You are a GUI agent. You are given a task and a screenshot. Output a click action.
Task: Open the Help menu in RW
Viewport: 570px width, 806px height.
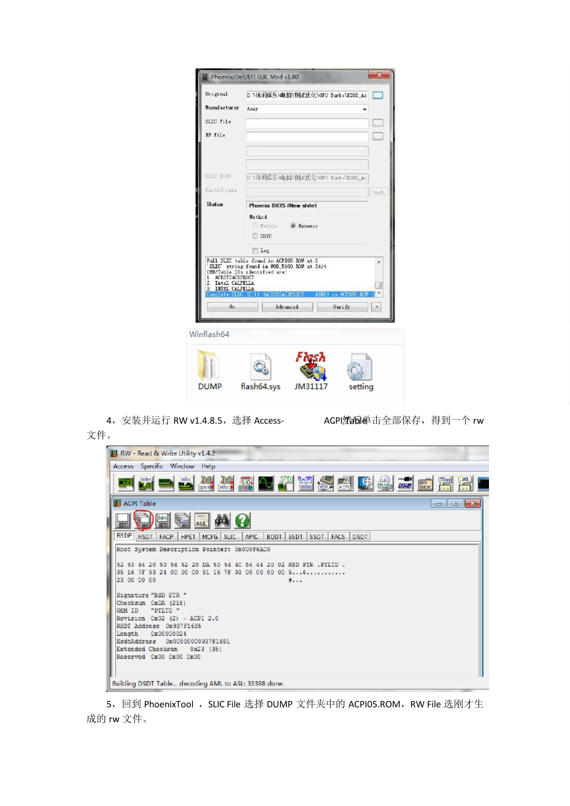[x=208, y=466]
